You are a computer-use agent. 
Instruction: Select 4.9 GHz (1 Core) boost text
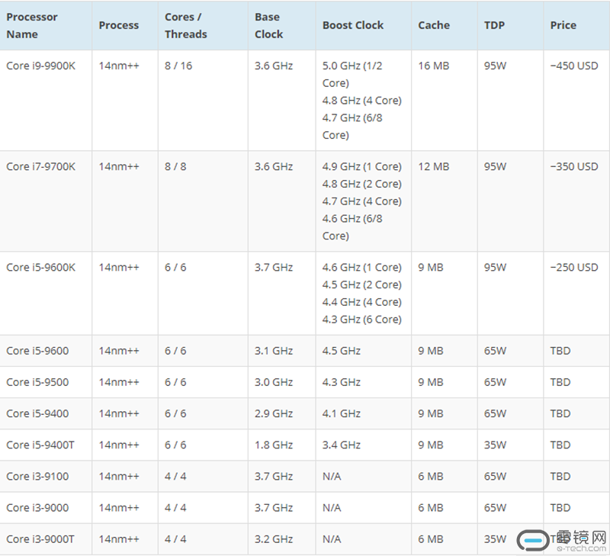pyautogui.click(x=361, y=166)
